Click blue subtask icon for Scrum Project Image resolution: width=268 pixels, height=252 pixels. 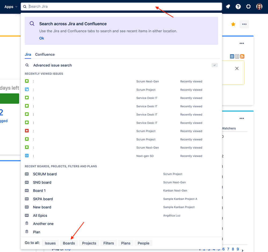27,89
